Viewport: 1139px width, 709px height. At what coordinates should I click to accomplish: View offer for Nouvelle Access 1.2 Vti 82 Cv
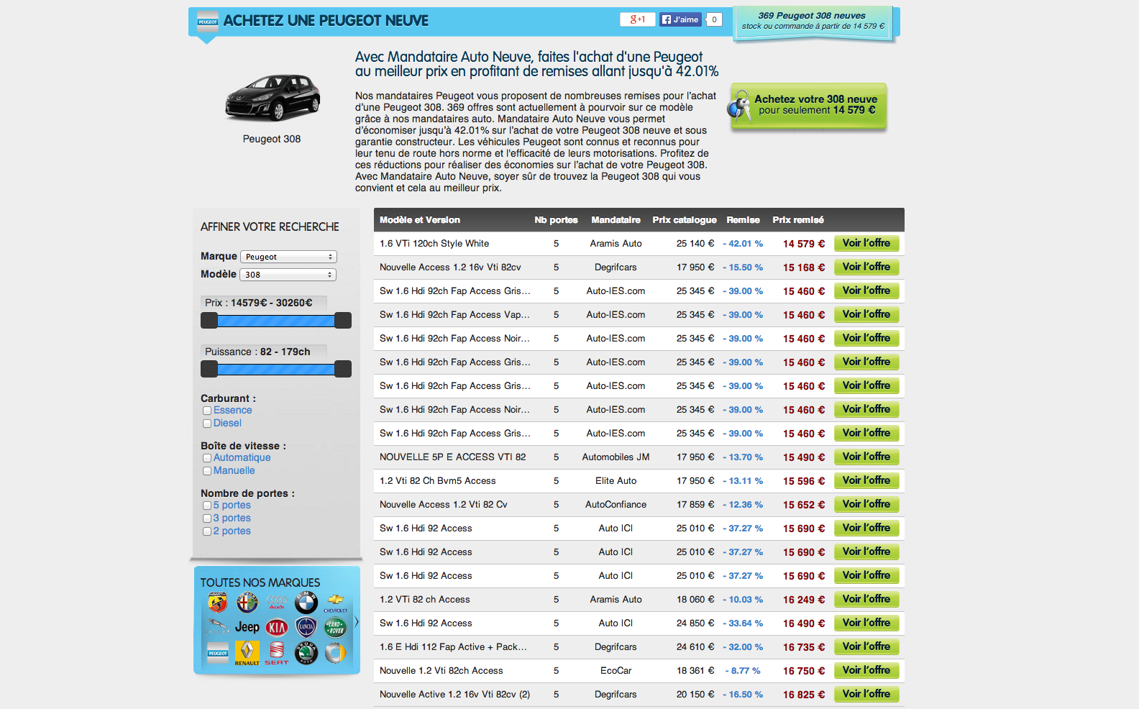click(866, 504)
